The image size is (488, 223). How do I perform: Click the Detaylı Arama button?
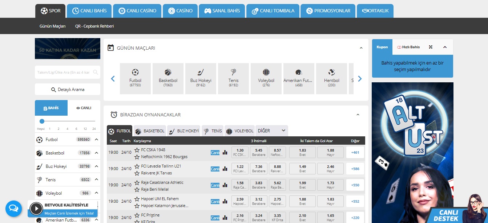[x=68, y=90]
